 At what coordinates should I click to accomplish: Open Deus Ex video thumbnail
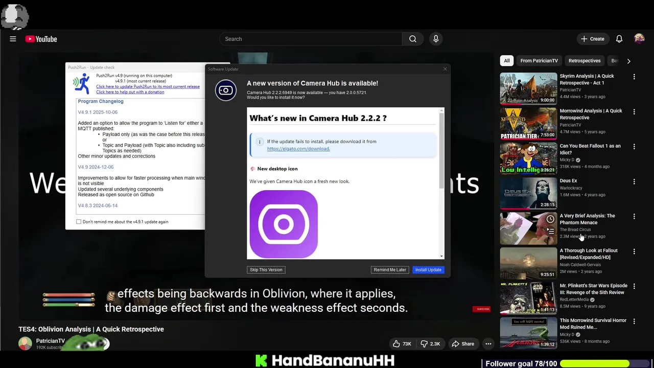coord(528,193)
